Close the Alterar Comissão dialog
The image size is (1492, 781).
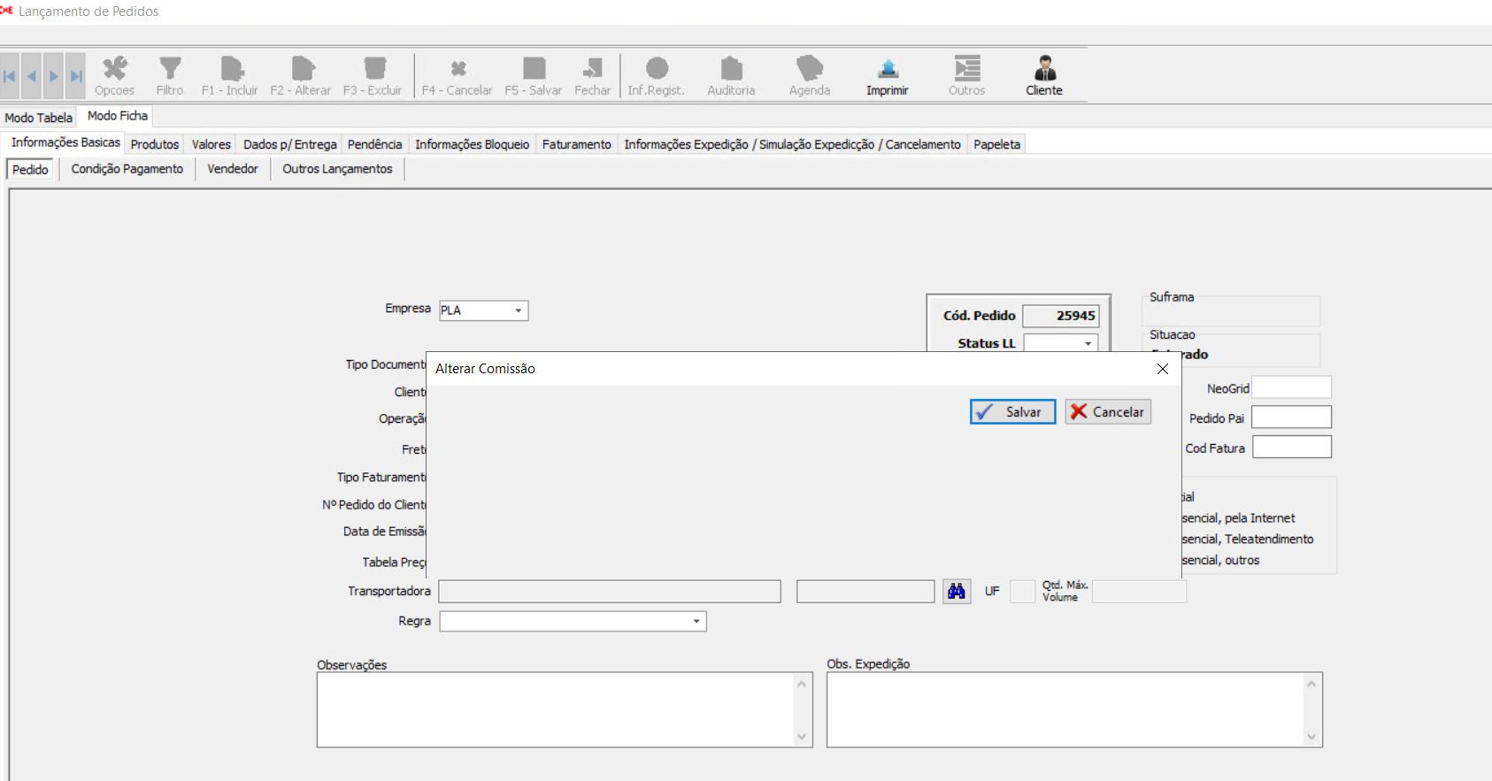coord(1163,369)
